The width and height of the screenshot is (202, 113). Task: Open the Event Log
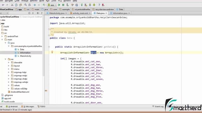pos(158,106)
